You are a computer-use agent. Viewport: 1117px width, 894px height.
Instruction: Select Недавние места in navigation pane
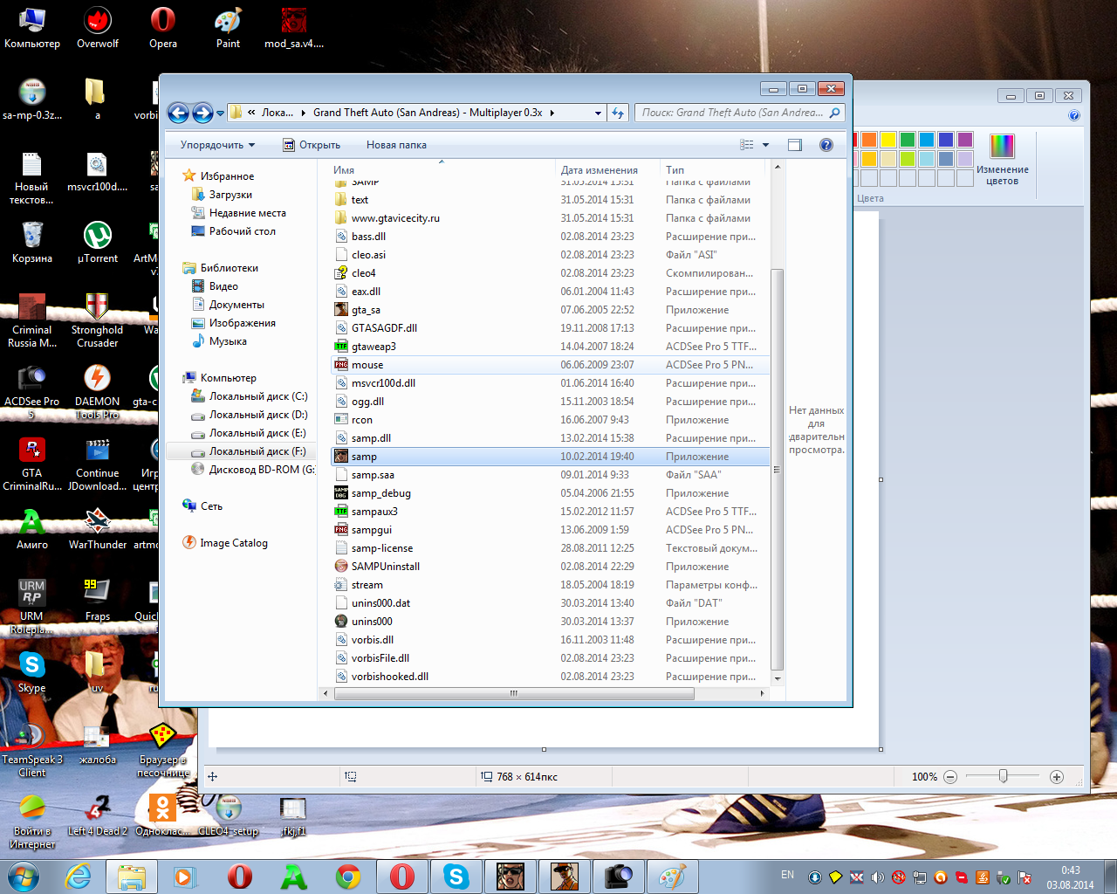(x=247, y=213)
